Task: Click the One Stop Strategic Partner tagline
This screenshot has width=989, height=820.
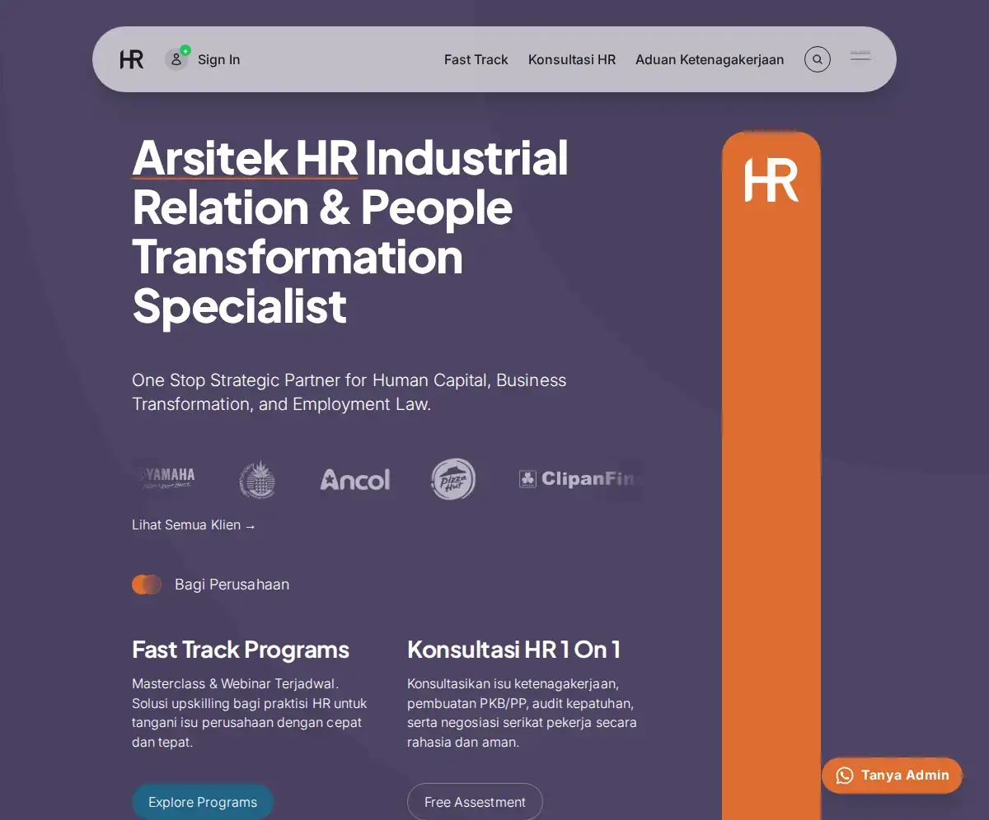Action: (349, 392)
